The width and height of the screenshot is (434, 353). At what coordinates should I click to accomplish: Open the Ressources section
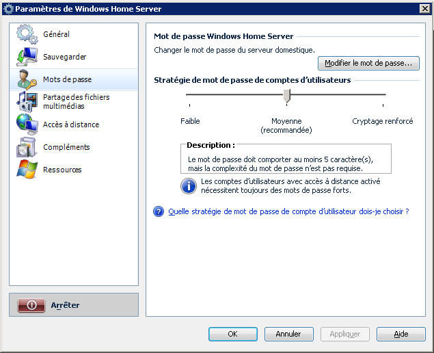74,170
